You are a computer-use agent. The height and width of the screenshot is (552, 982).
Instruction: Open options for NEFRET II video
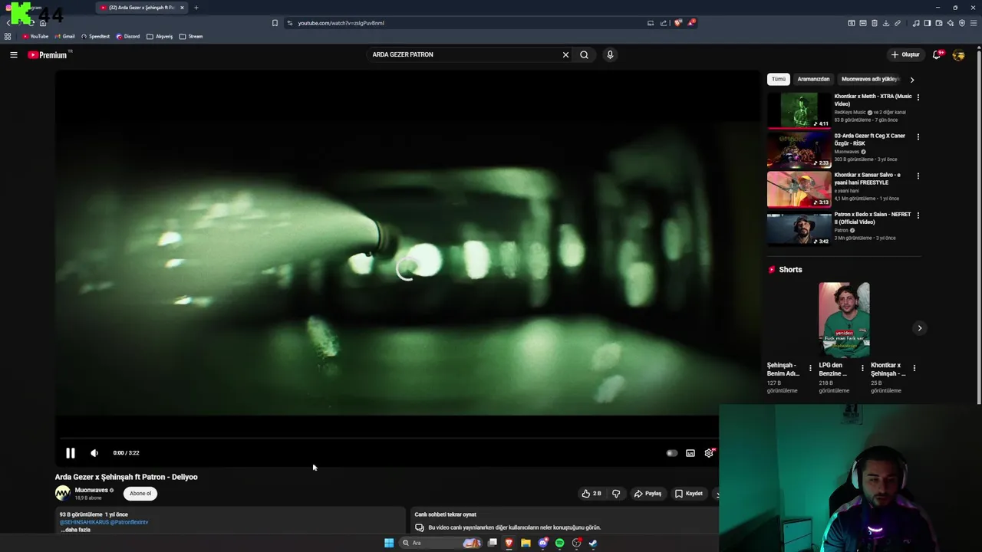pos(918,215)
